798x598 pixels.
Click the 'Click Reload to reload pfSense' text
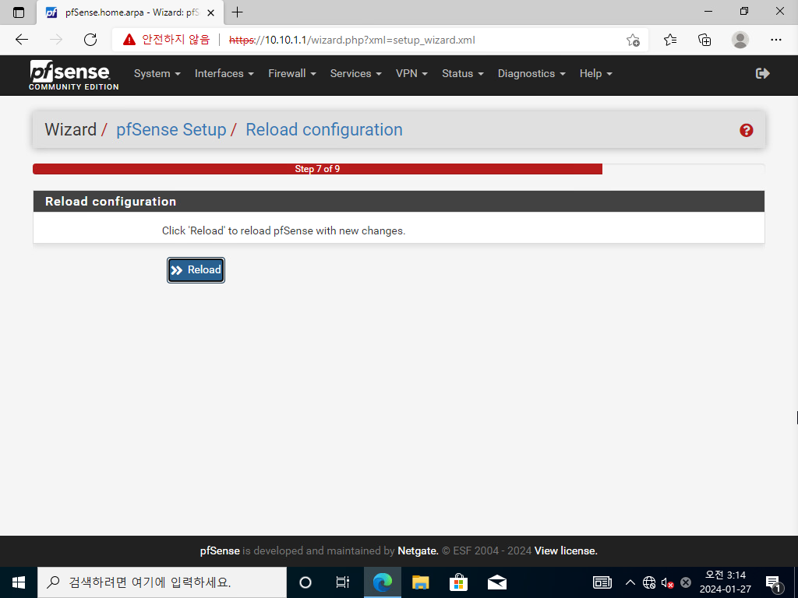coord(284,230)
